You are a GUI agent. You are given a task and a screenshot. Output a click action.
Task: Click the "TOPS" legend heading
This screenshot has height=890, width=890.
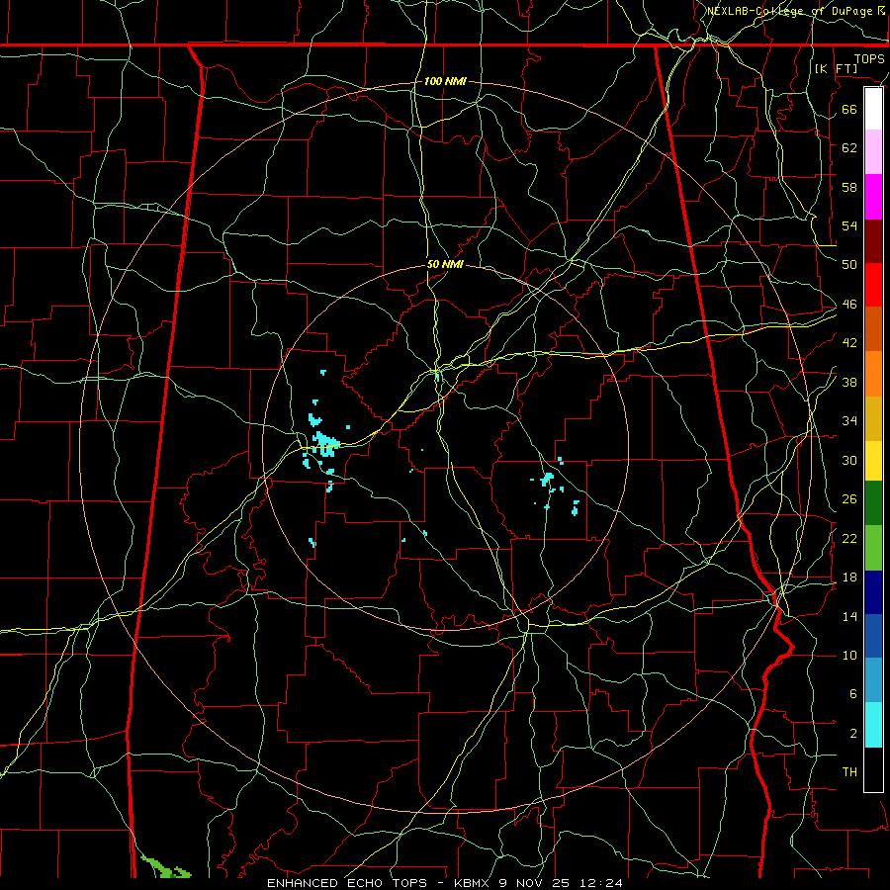869,59
